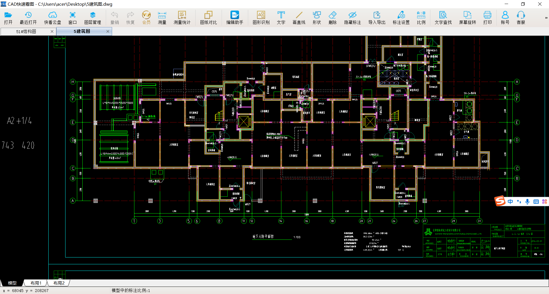Image resolution: width=549 pixels, height=294 pixels.
Task: Select the 画直线 draw line tool
Action: (x=299, y=18)
